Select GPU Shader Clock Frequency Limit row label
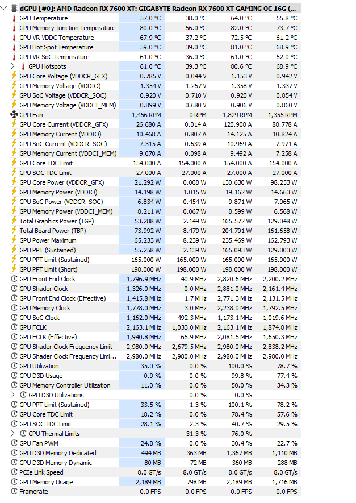 tap(66, 347)
